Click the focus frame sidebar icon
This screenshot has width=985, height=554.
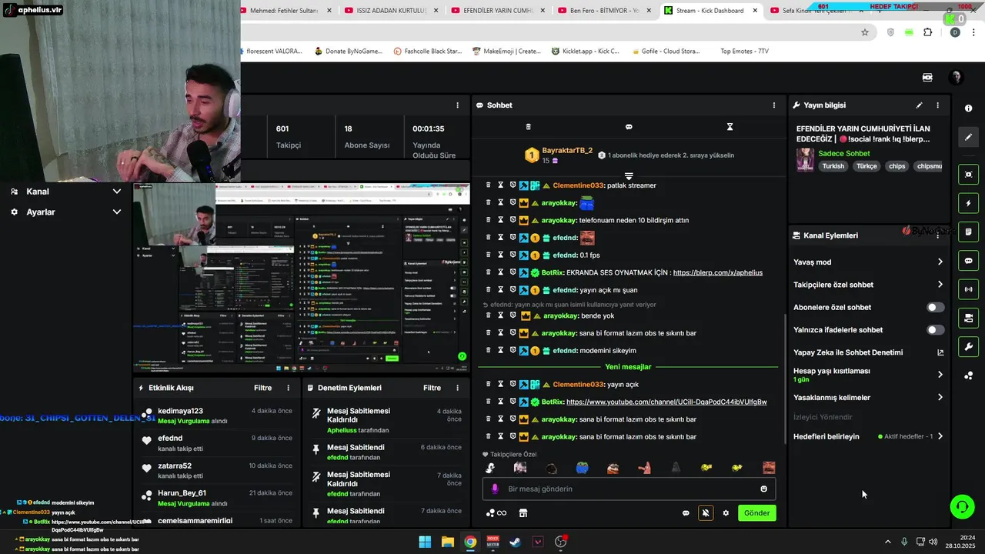[x=969, y=175]
